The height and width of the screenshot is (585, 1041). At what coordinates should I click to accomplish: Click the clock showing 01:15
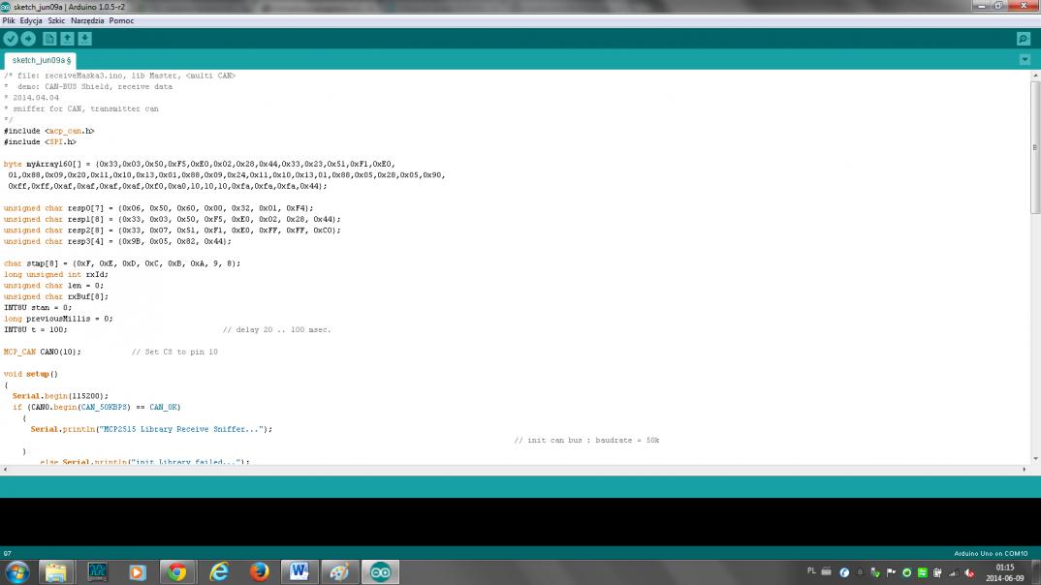1005,572
